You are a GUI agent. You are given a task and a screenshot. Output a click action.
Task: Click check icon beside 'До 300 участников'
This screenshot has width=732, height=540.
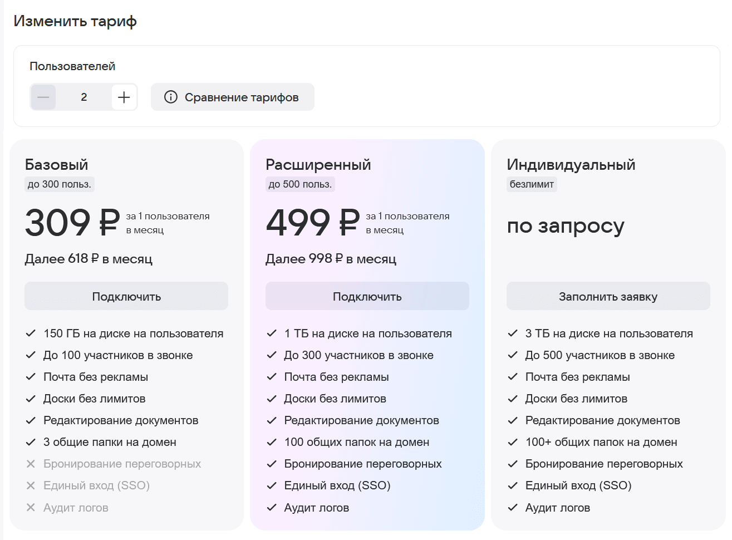[272, 355]
